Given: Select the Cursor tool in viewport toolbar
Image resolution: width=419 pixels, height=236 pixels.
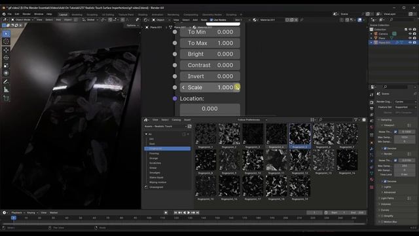Looking at the screenshot, I should [x=6, y=41].
